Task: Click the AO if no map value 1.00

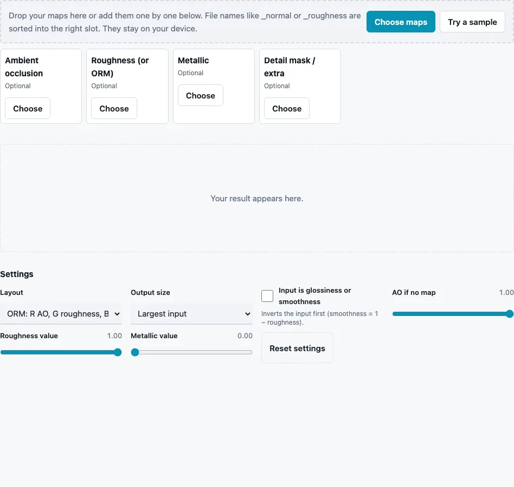Action: (506, 292)
